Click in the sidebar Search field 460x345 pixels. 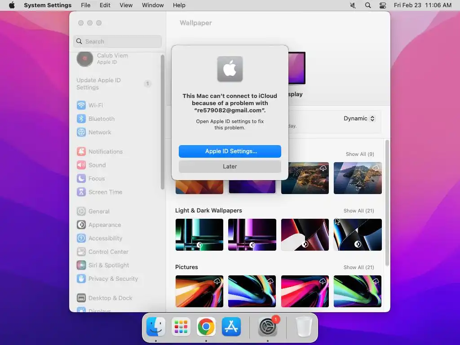coord(117,41)
